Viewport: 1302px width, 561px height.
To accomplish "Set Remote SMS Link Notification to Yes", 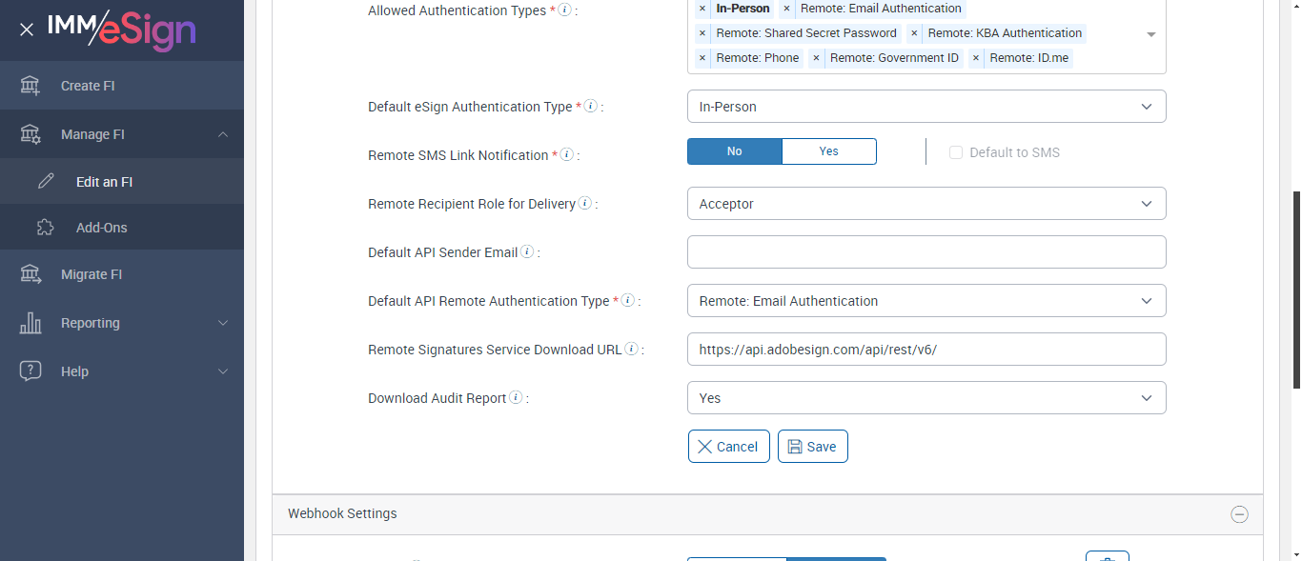I will tap(829, 151).
